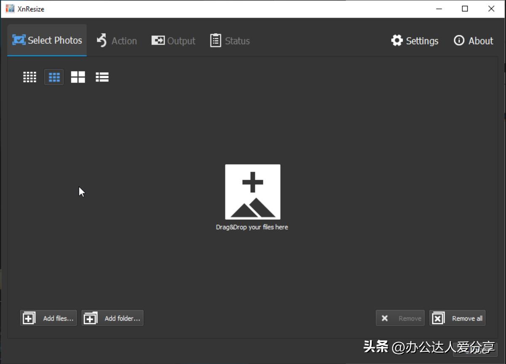The width and height of the screenshot is (506, 364).
Task: Click the 'Drag&Drop your files here' text
Action: pyautogui.click(x=252, y=227)
